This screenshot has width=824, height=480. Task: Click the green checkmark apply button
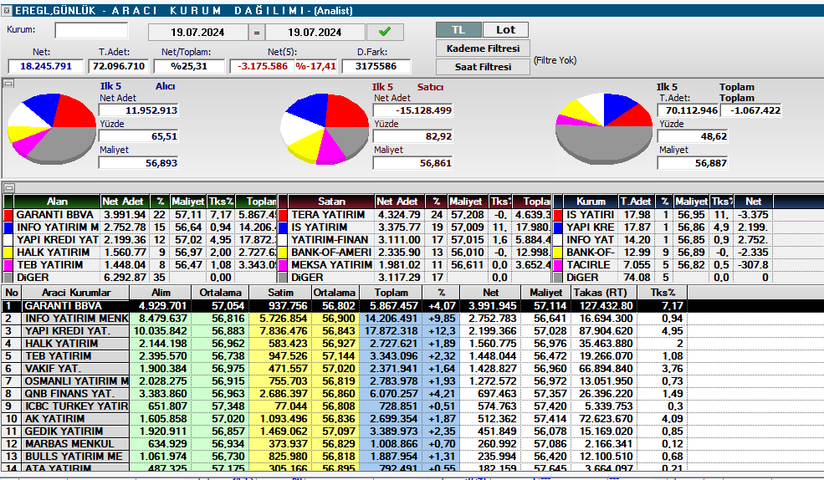(x=385, y=32)
